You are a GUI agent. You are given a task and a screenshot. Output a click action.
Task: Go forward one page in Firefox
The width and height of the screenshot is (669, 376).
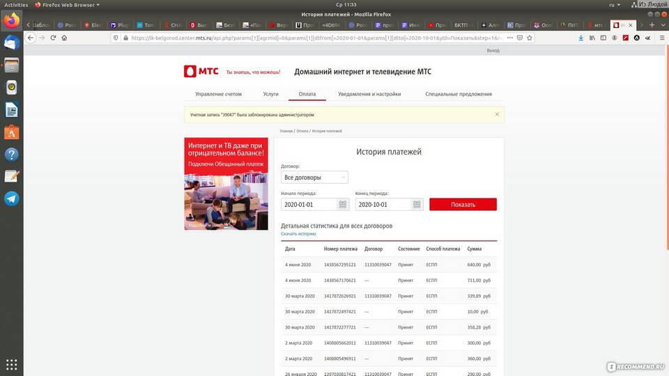click(42, 38)
